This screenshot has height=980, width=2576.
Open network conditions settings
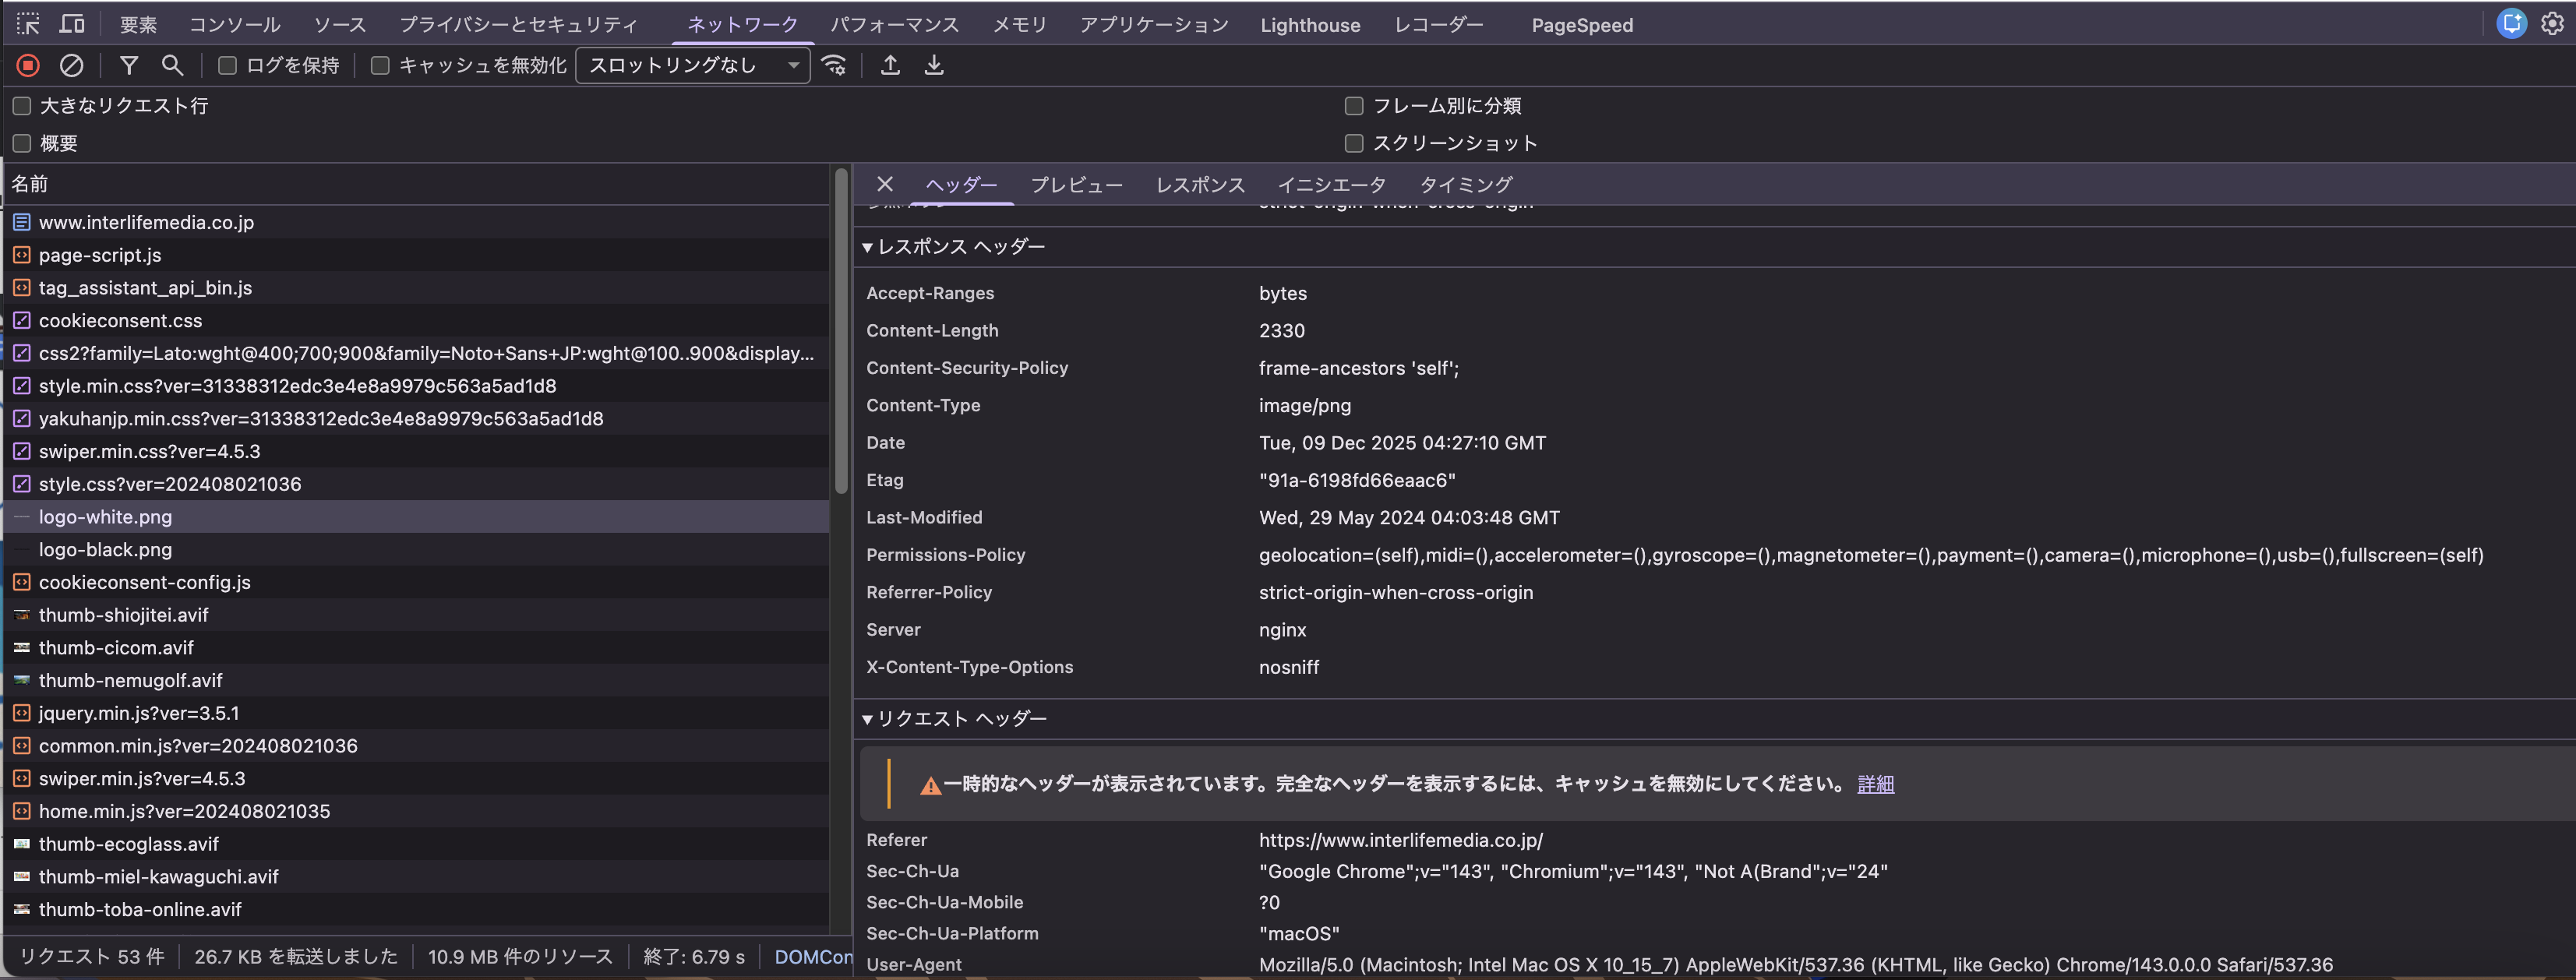pyautogui.click(x=834, y=65)
